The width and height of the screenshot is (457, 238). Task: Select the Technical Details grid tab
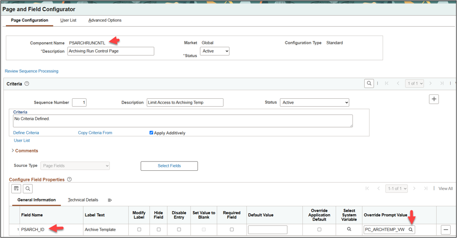(83, 200)
